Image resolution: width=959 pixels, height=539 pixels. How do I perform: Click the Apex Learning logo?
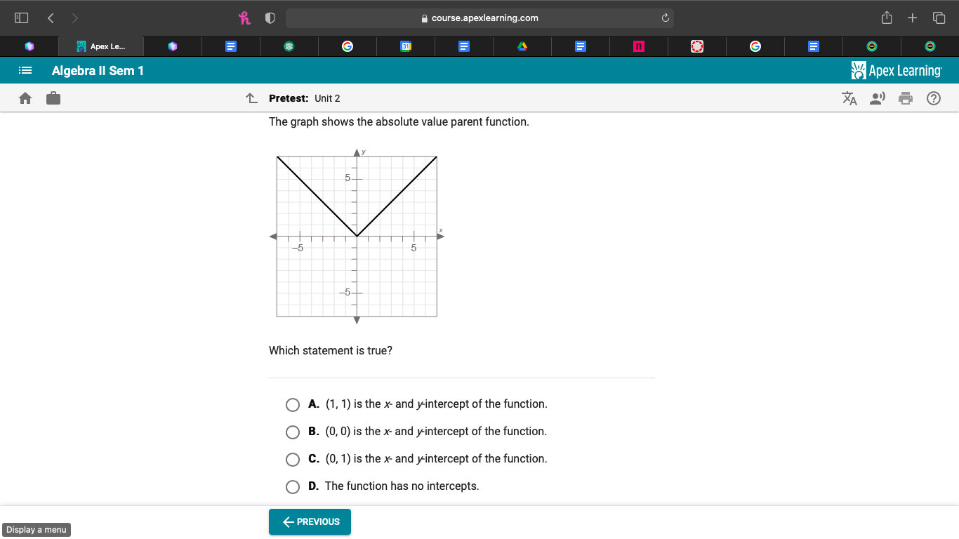click(896, 70)
